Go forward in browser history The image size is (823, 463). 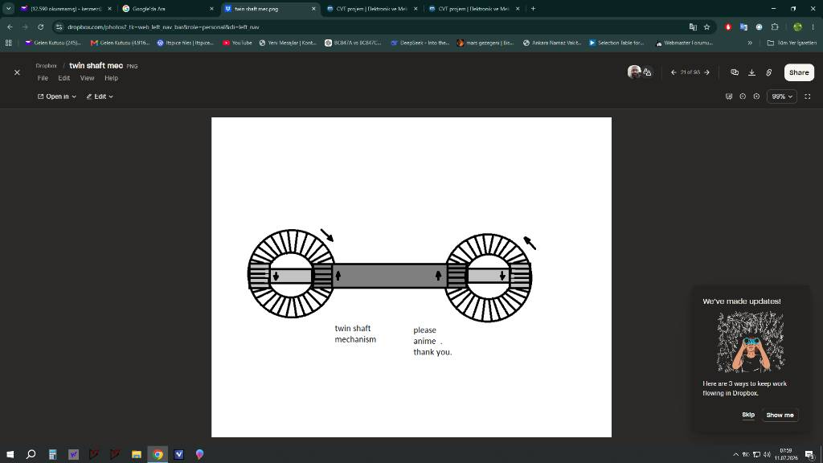[25, 27]
